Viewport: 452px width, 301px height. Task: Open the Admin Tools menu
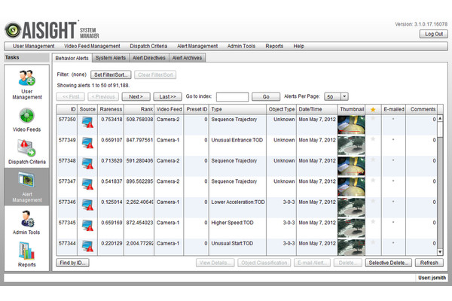pos(243,46)
